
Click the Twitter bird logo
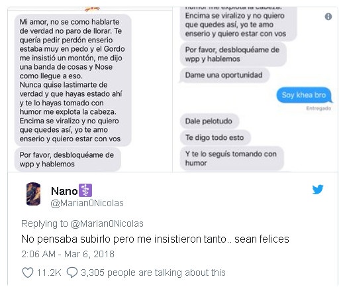pos(318,190)
